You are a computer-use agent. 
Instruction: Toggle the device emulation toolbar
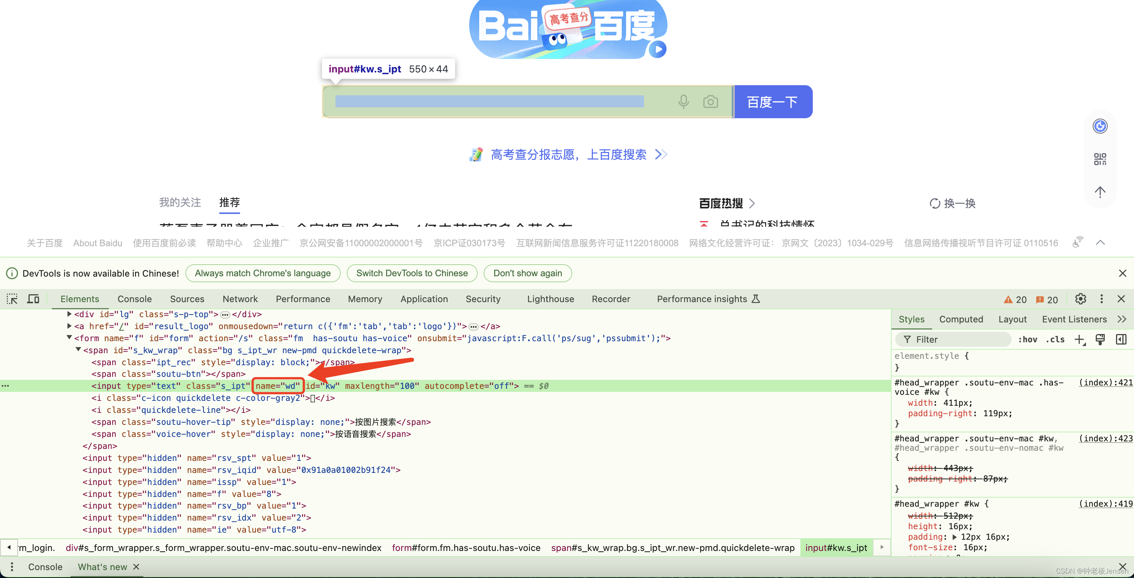tap(33, 298)
